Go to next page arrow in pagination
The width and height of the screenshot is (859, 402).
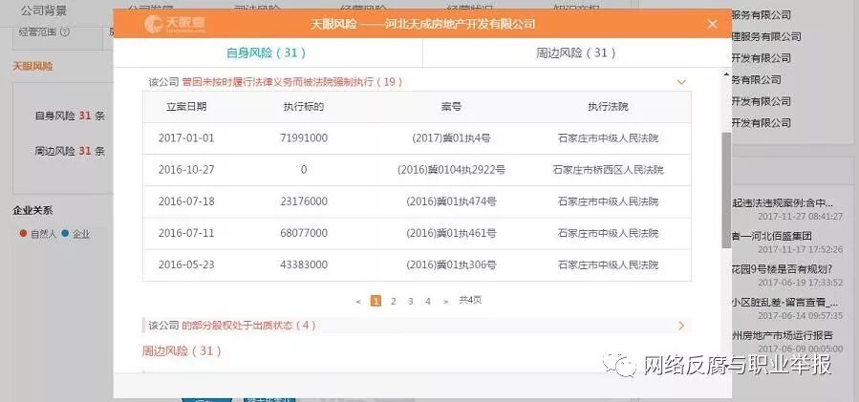tap(446, 301)
